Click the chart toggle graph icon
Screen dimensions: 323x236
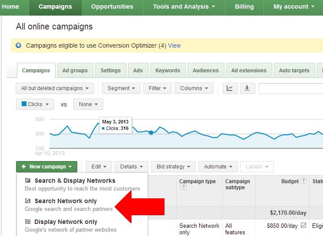coord(230,88)
